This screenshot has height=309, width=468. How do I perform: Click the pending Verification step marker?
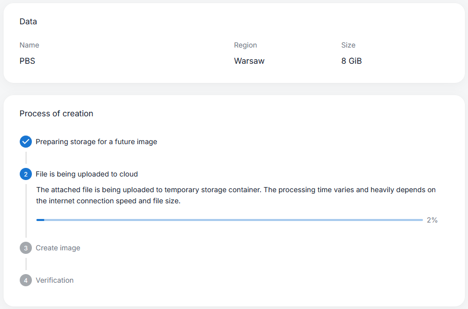click(x=25, y=280)
